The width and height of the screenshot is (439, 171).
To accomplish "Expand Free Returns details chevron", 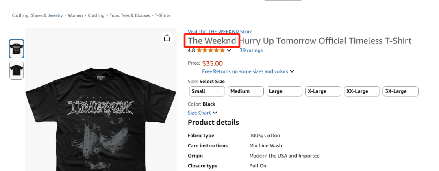I will point(292,71).
